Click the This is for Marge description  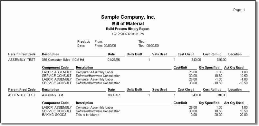87,115
